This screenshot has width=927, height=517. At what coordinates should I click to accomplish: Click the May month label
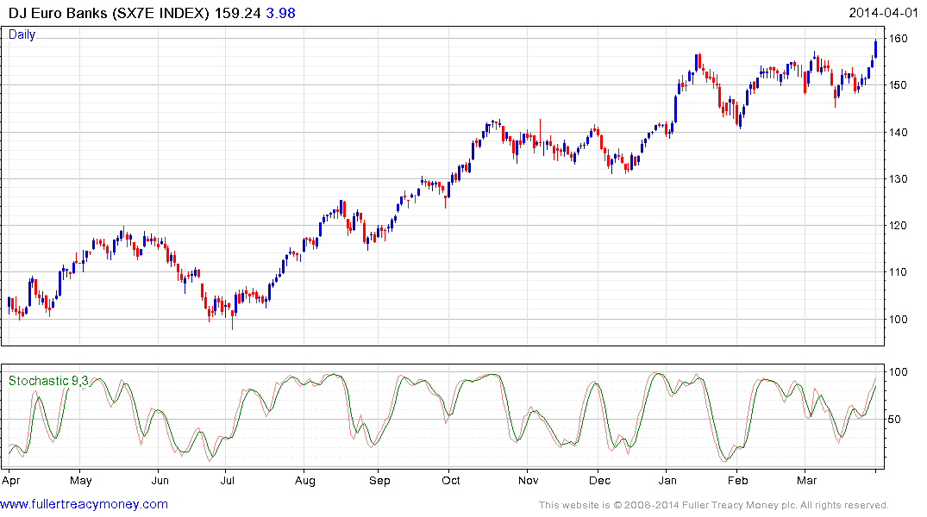coord(81,481)
